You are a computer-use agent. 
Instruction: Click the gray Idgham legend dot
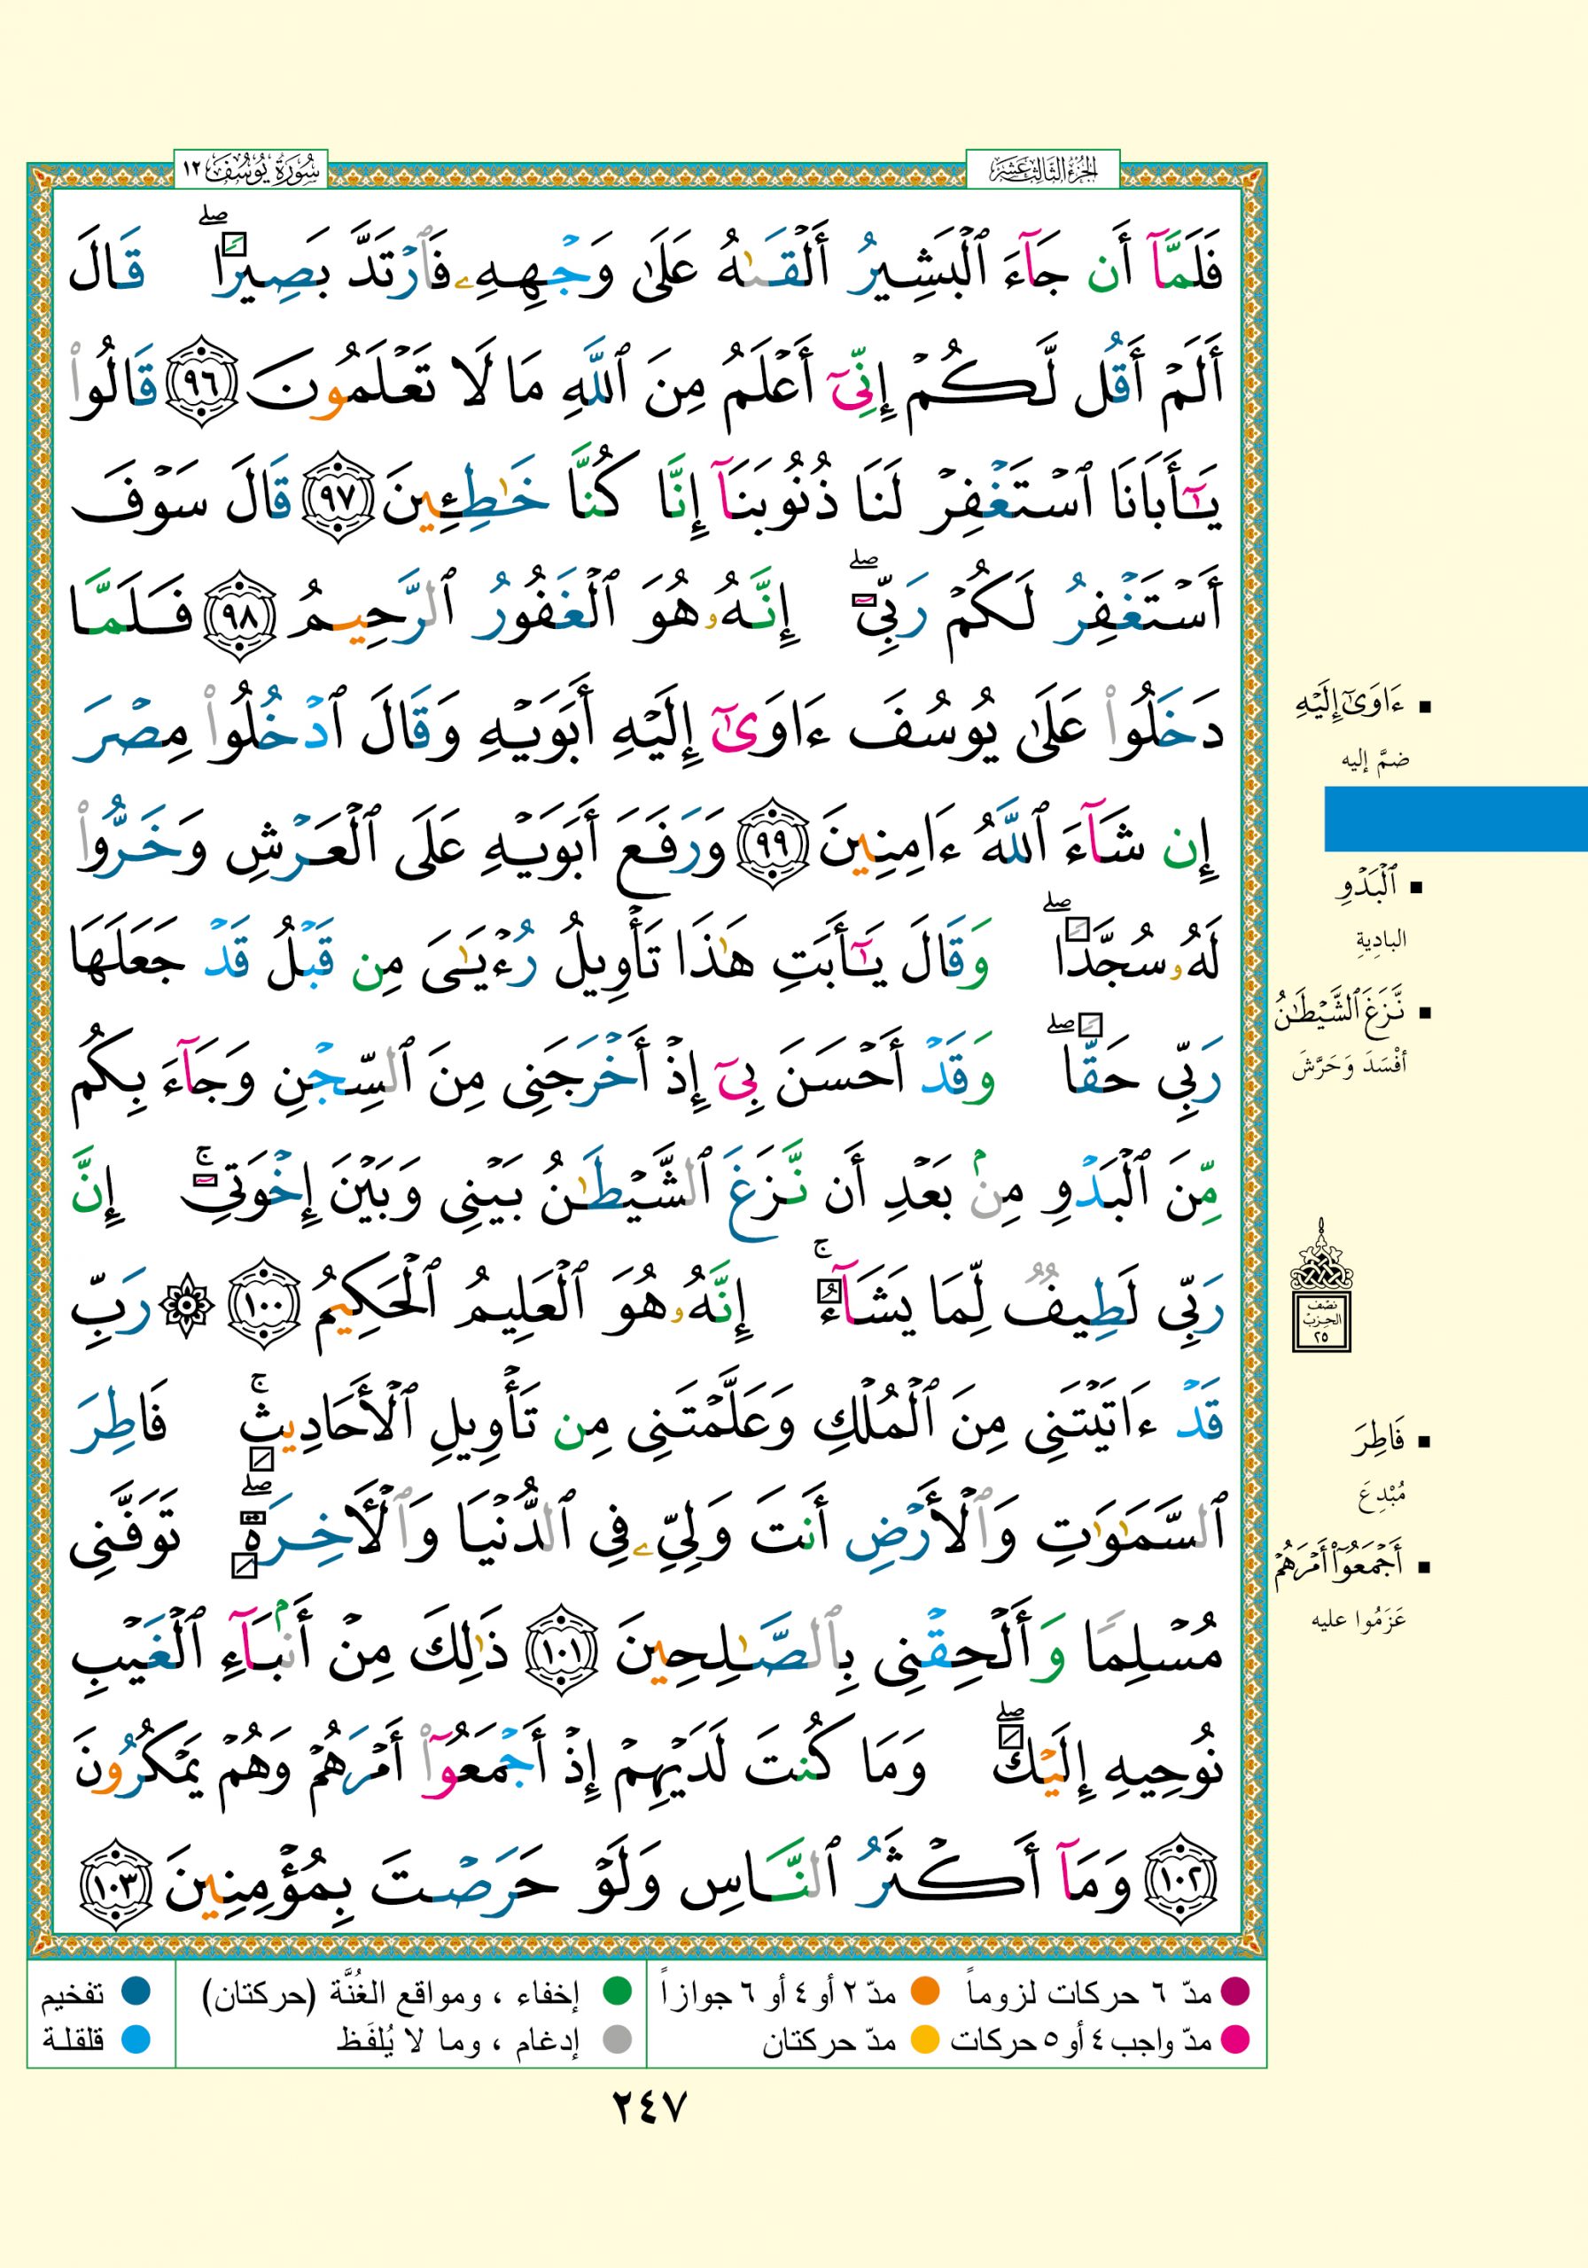[617, 2039]
